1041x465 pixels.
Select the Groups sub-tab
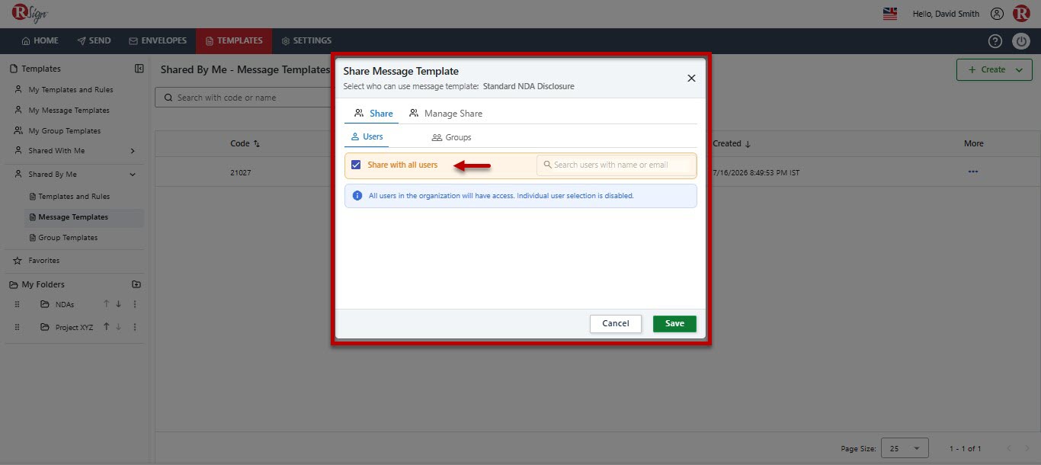click(451, 137)
